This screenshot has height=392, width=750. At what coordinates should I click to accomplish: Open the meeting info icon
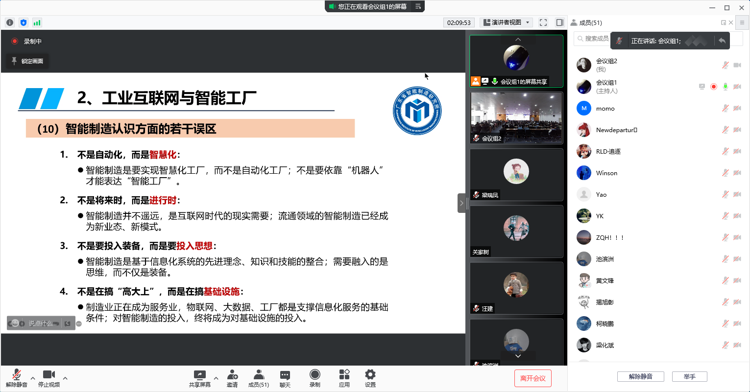[x=10, y=23]
